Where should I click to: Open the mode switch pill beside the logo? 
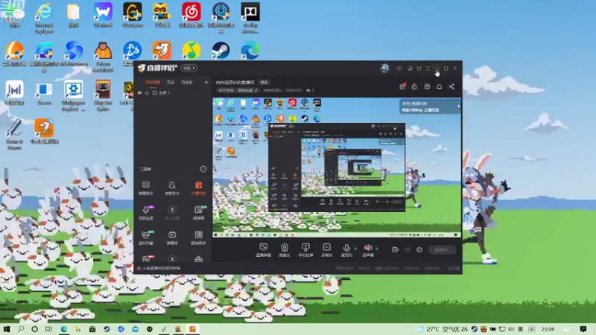pyautogui.click(x=189, y=68)
